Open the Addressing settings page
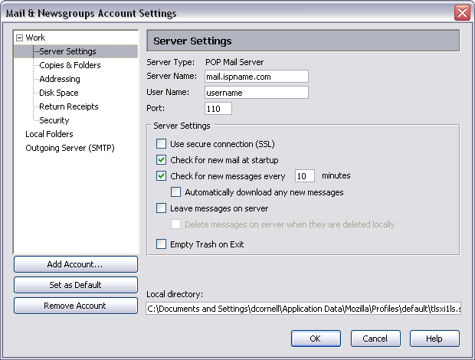The height and width of the screenshot is (360, 475). [x=60, y=79]
